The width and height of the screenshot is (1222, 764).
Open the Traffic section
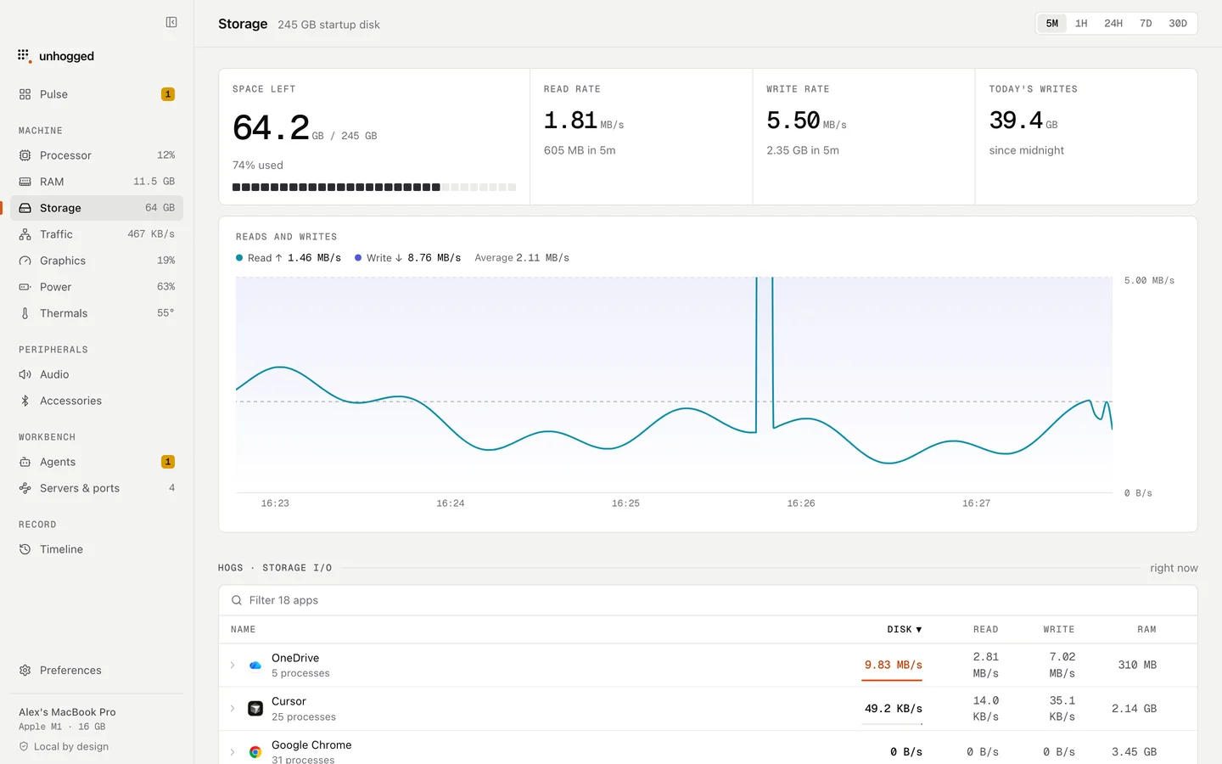point(97,234)
